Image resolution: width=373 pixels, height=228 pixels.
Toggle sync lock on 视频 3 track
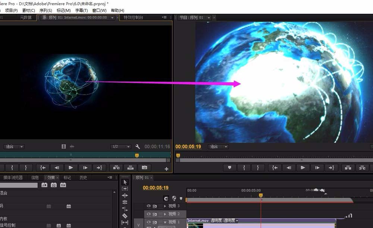[x=155, y=206]
